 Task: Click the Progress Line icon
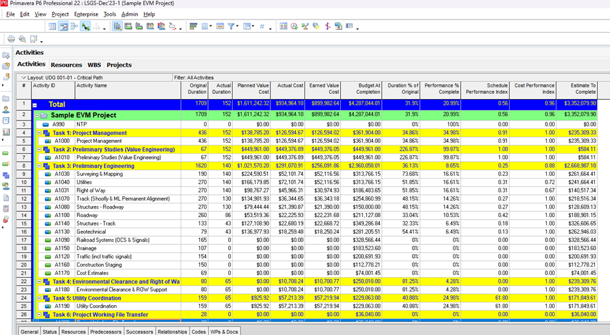point(328,27)
